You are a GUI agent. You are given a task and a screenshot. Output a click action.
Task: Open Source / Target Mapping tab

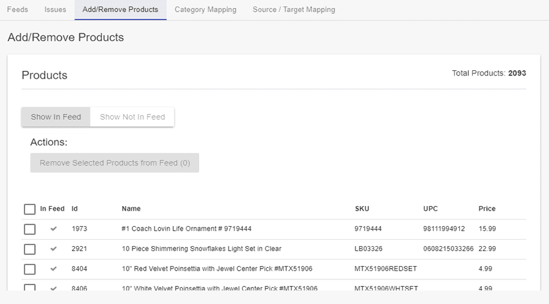click(x=294, y=10)
